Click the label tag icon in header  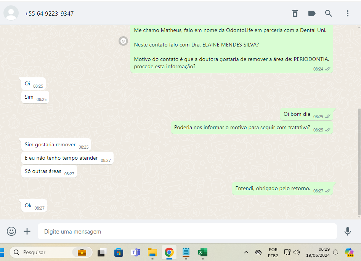coord(312,13)
